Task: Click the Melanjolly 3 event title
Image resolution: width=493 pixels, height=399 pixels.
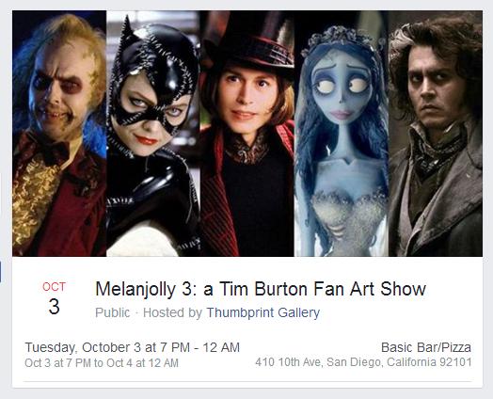Action: point(261,289)
